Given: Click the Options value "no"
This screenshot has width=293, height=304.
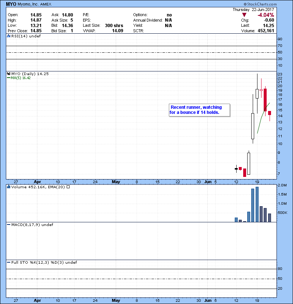Looking at the screenshot, I should tap(169, 15).
